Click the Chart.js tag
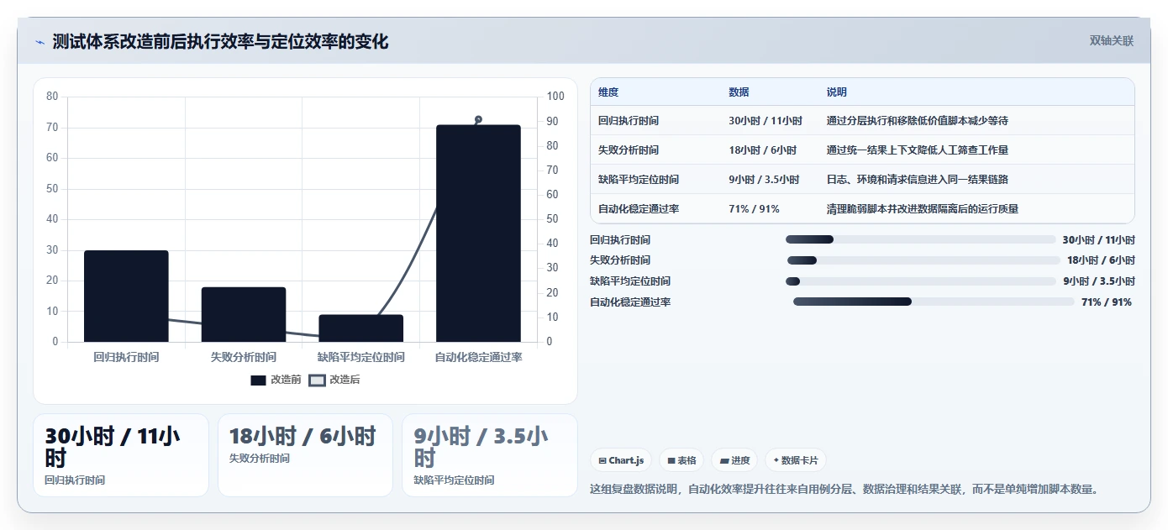Viewport: 1168px width, 530px height. tap(621, 460)
